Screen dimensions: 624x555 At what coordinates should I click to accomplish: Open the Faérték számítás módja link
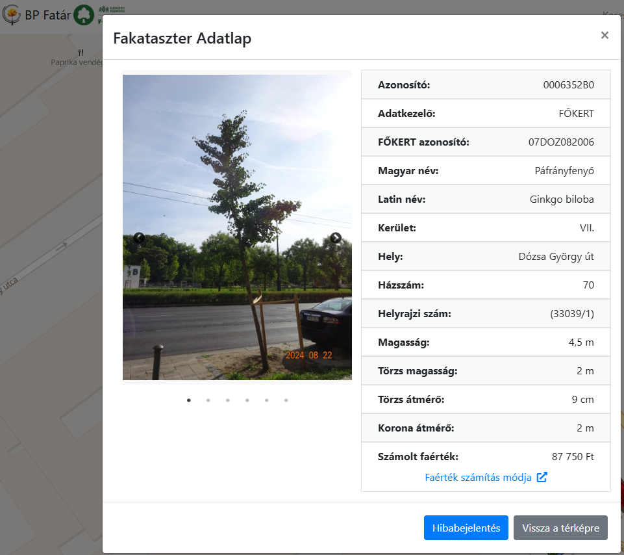(478, 478)
